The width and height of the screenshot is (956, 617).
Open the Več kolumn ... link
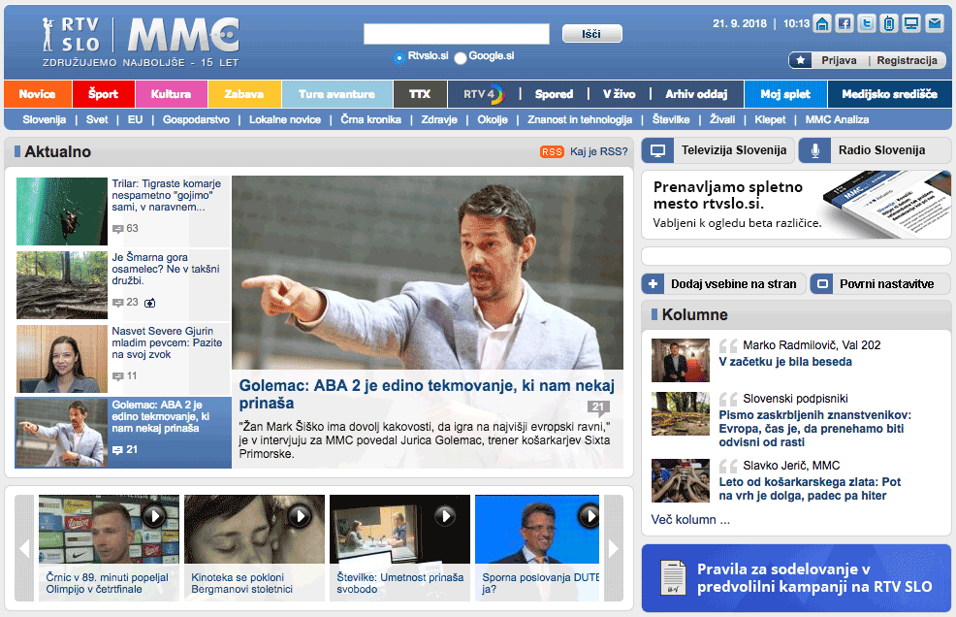pos(690,519)
